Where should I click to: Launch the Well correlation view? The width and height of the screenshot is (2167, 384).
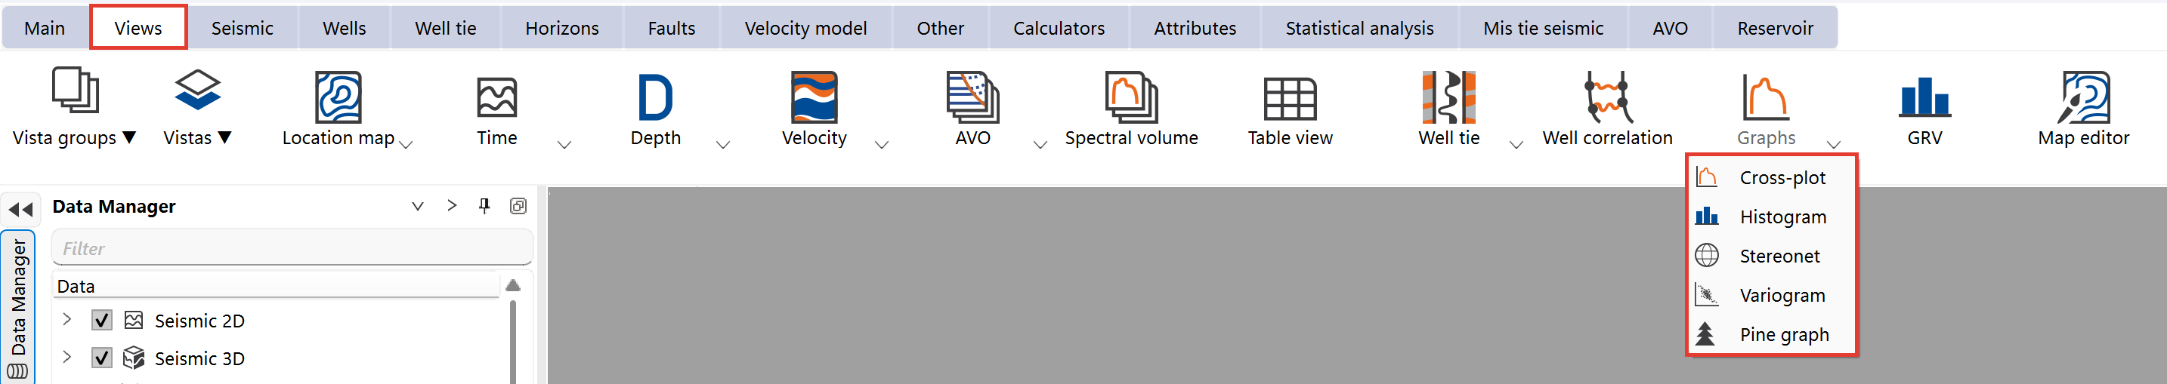(x=1607, y=97)
